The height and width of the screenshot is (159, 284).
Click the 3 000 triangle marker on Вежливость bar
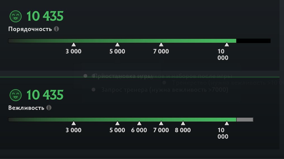(74, 123)
